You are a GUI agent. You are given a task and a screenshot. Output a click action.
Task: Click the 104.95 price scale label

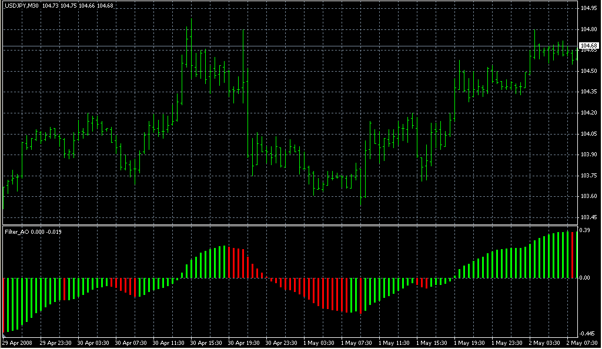pyautogui.click(x=588, y=8)
